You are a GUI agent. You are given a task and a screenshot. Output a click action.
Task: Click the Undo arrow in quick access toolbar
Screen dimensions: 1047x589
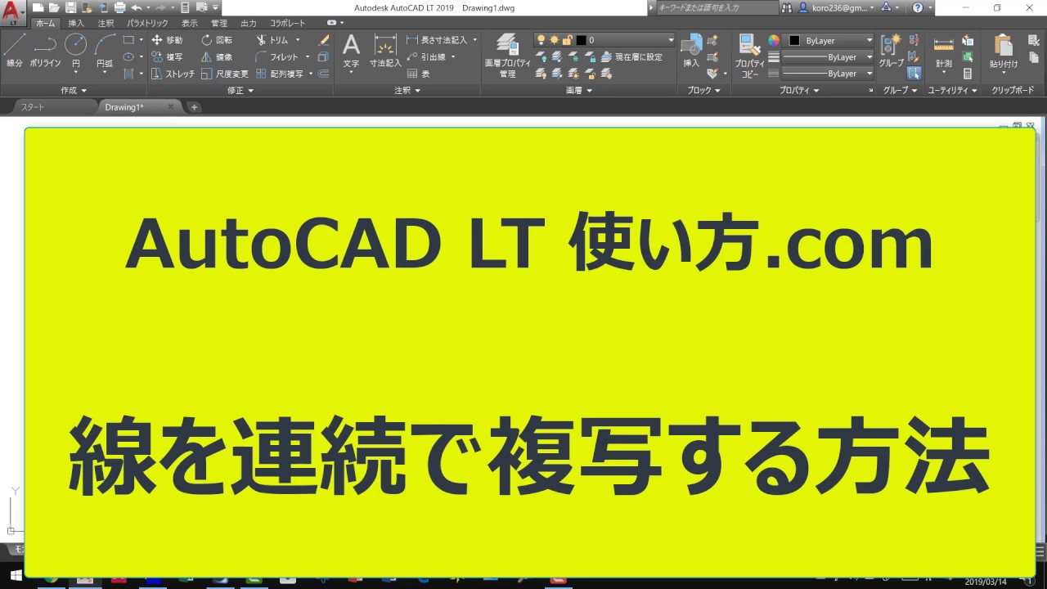point(136,7)
